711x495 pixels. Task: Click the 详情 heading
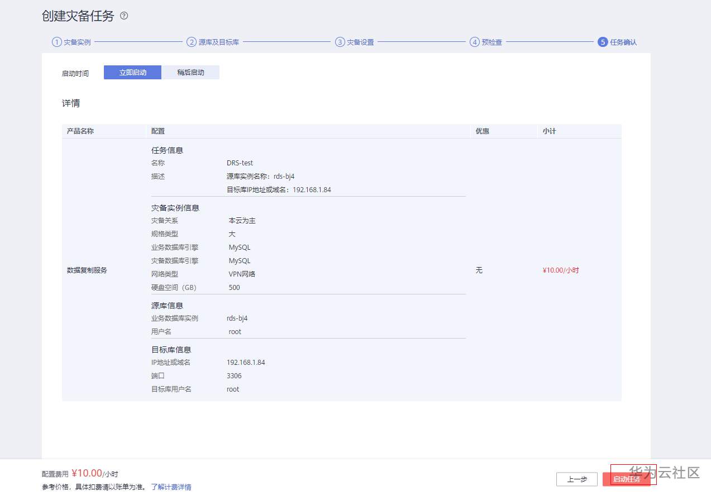[71, 103]
